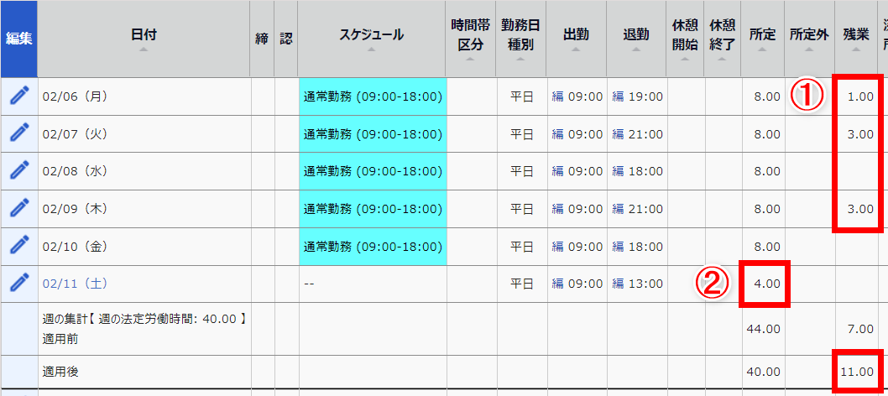Sort by the スケジュール column arrow
Viewport: 888px width, 396px height.
[x=371, y=50]
